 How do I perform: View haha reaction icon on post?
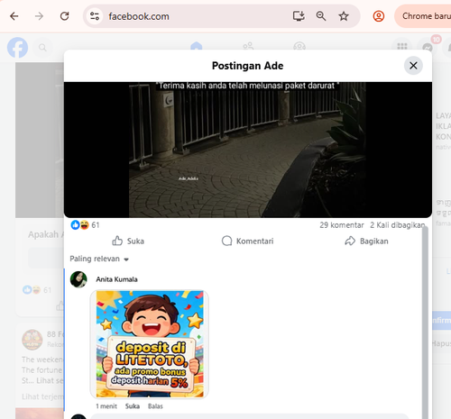pyautogui.click(x=85, y=224)
